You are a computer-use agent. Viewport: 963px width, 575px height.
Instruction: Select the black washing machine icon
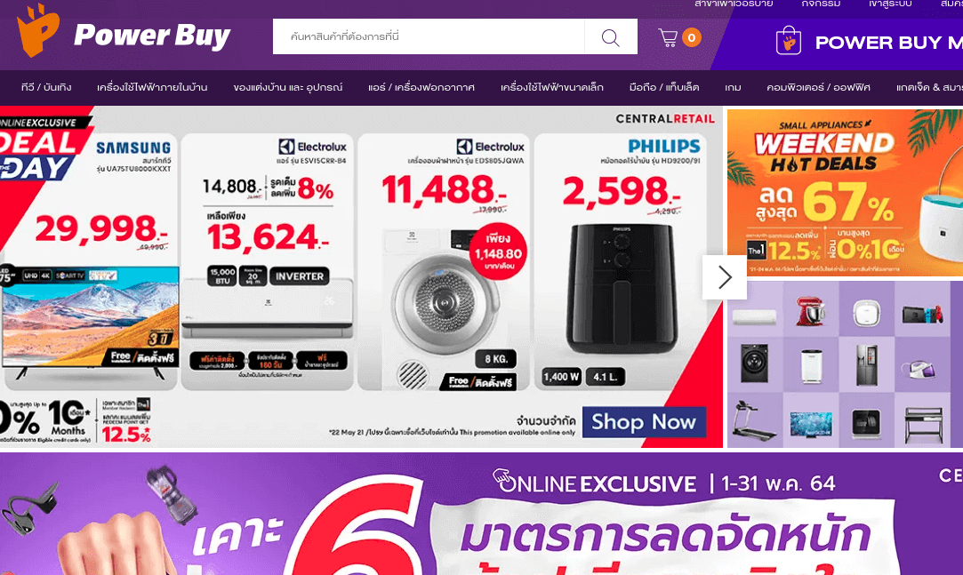point(754,363)
